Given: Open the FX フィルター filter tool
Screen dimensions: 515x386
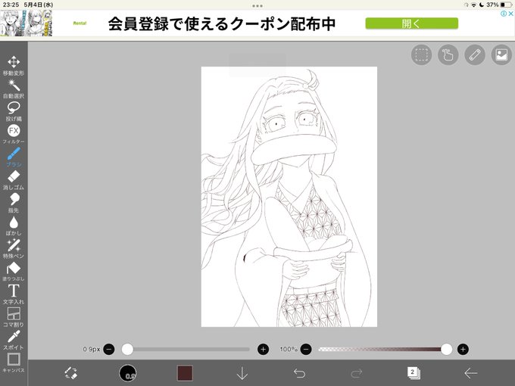Looking at the screenshot, I should (14, 134).
